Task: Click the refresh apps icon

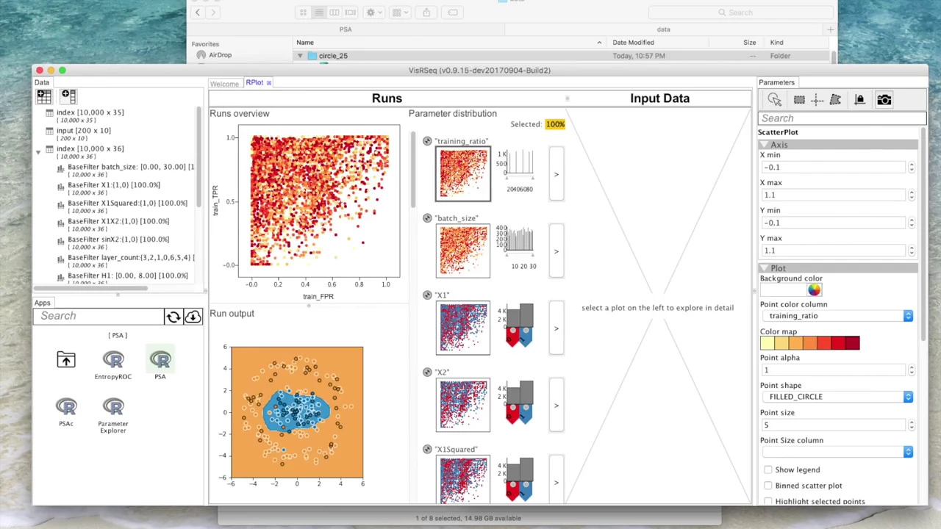Action: coord(173,316)
